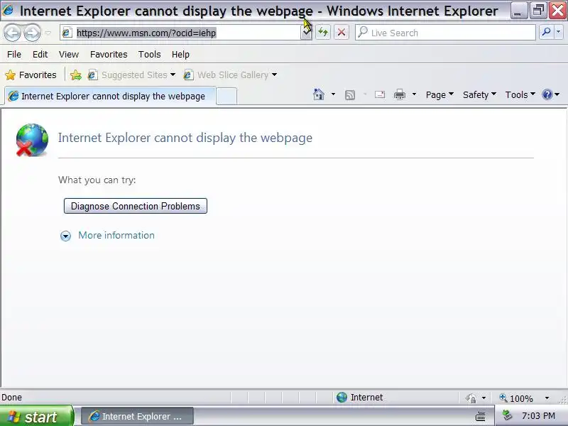The image size is (568, 426).
Task: Click the Search magnifier button
Action: [x=546, y=32]
